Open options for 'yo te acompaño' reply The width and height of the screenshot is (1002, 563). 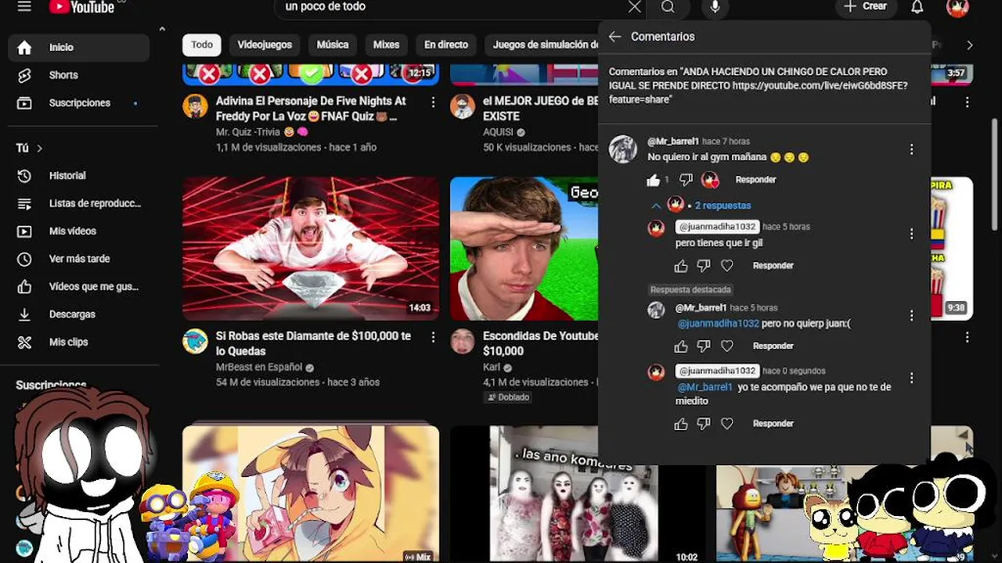(911, 378)
